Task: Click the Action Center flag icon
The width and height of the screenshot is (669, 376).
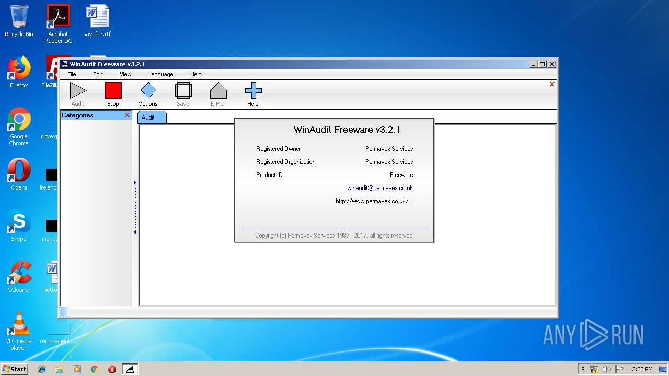Action: tap(619, 369)
